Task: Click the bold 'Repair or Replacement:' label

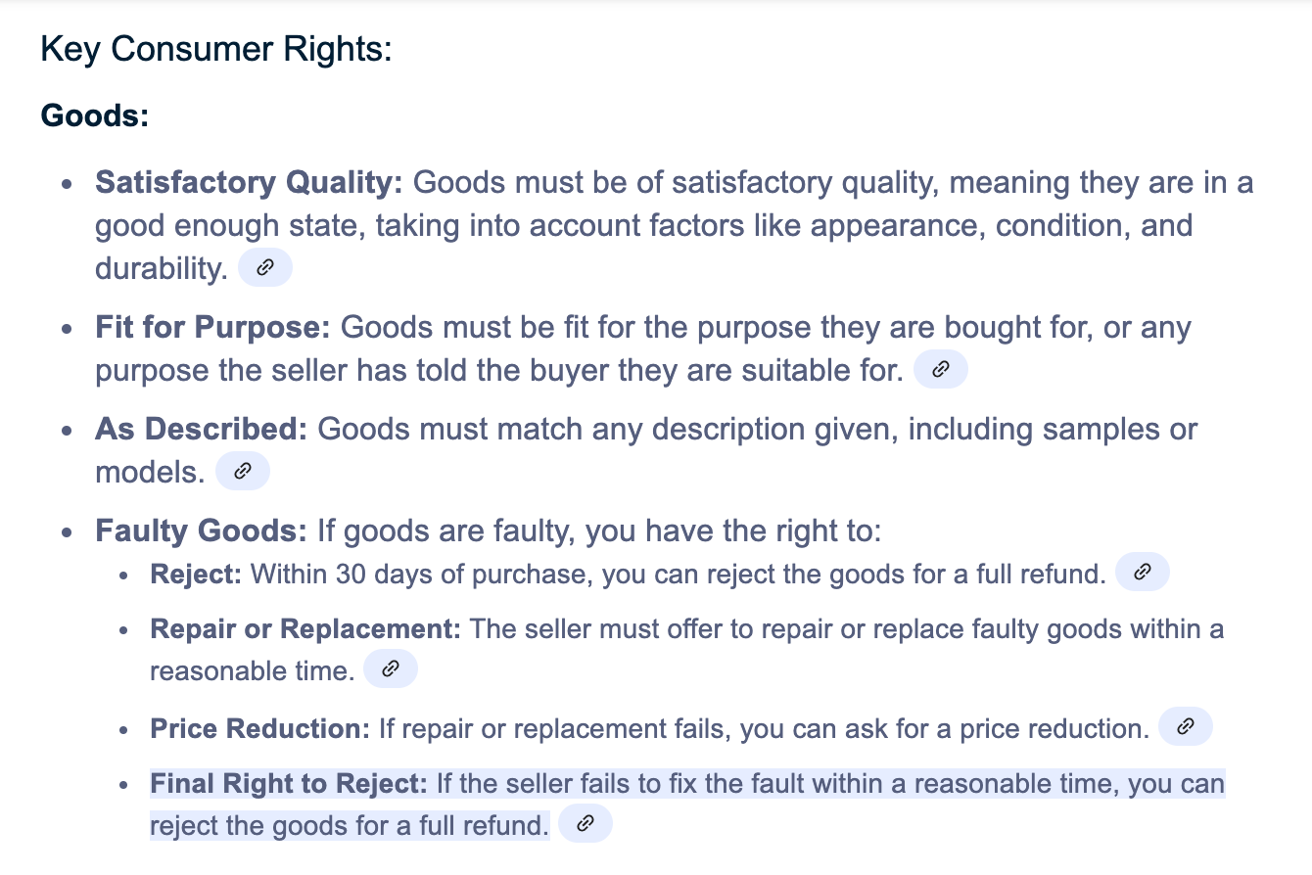Action: (305, 628)
